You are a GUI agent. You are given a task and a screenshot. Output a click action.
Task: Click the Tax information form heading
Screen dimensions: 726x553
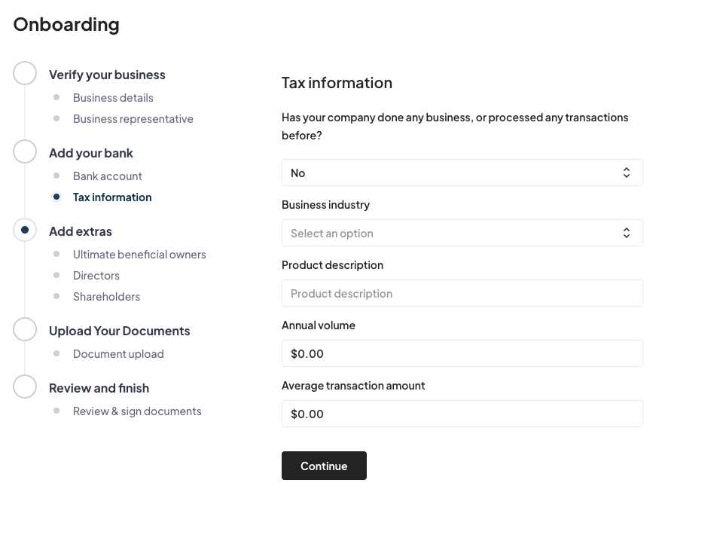pos(337,83)
